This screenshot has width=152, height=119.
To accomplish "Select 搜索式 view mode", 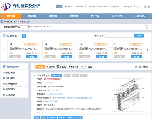I will [x=40, y=67].
